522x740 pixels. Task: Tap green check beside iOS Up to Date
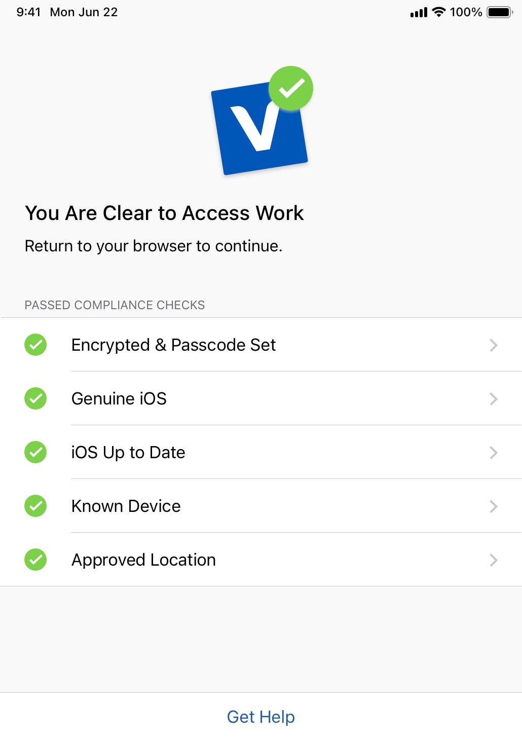(35, 452)
